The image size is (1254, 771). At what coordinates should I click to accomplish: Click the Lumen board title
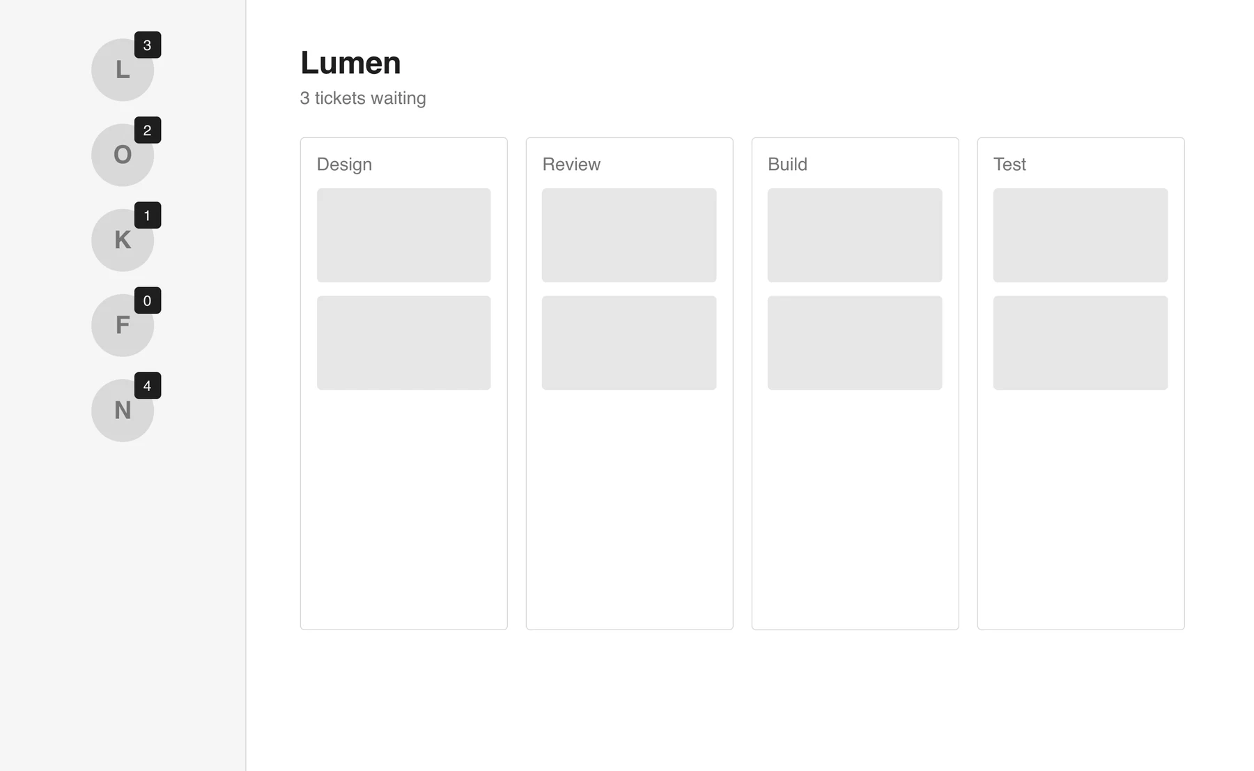coord(350,63)
